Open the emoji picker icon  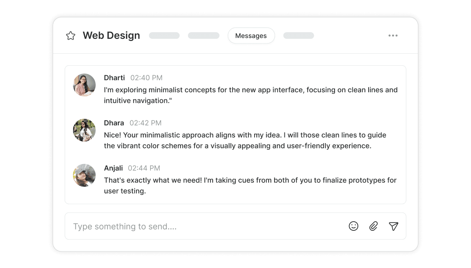(x=353, y=226)
